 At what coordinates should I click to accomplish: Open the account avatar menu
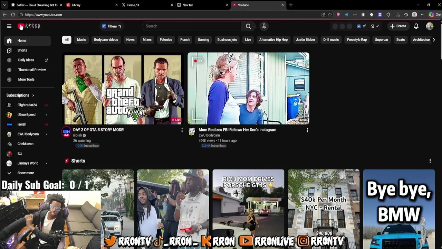tap(430, 26)
